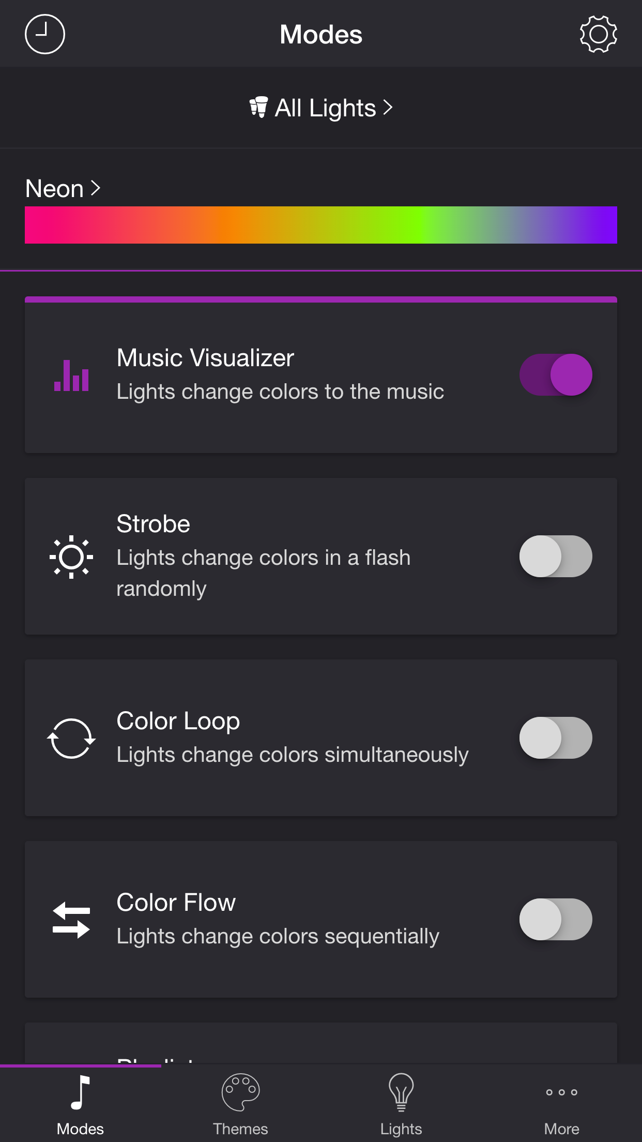
Task: Enable the Strobe toggle
Action: [556, 557]
